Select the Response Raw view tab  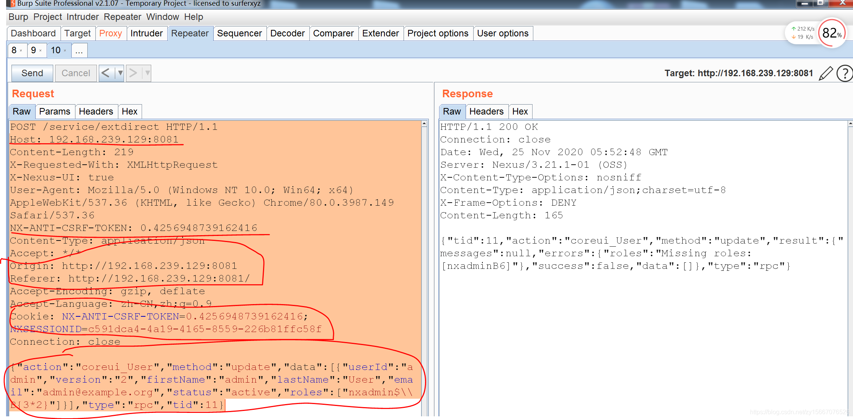452,111
